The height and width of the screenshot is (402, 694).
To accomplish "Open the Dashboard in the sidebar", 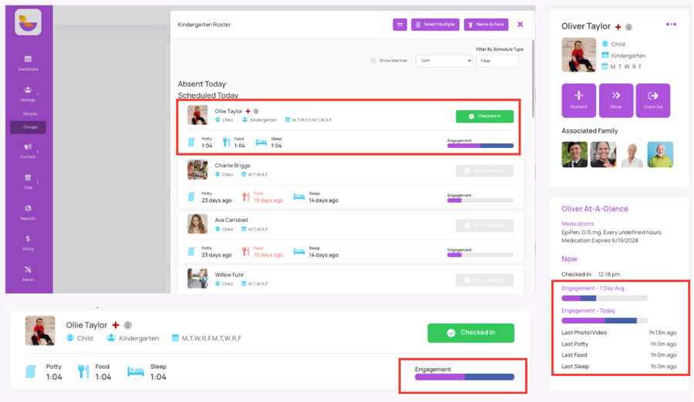I will click(28, 61).
